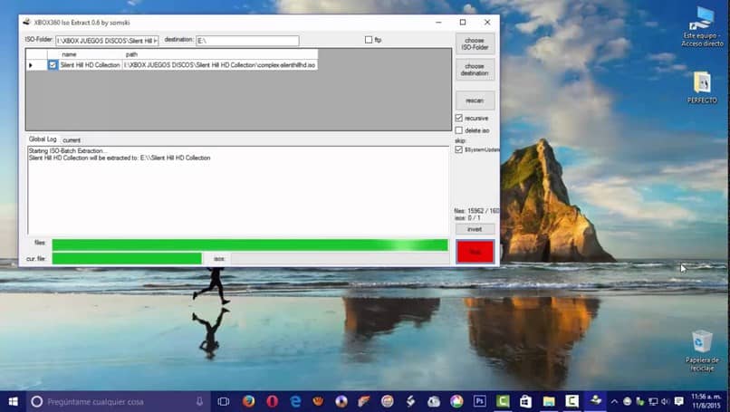
Task: Click the choose ISO-Folder button
Action: click(x=475, y=43)
